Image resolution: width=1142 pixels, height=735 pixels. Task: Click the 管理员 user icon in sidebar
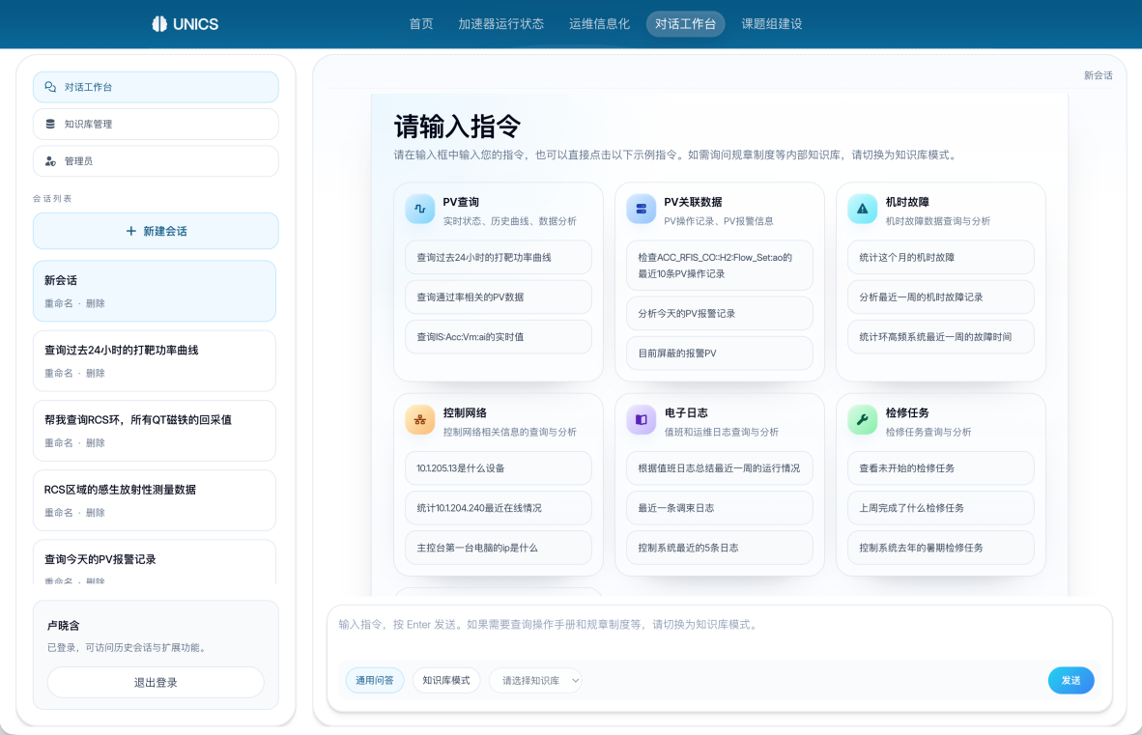[50, 161]
